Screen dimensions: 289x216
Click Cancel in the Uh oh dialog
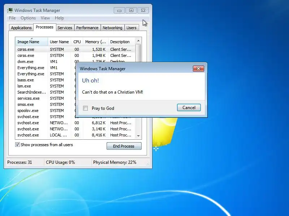[189, 108]
